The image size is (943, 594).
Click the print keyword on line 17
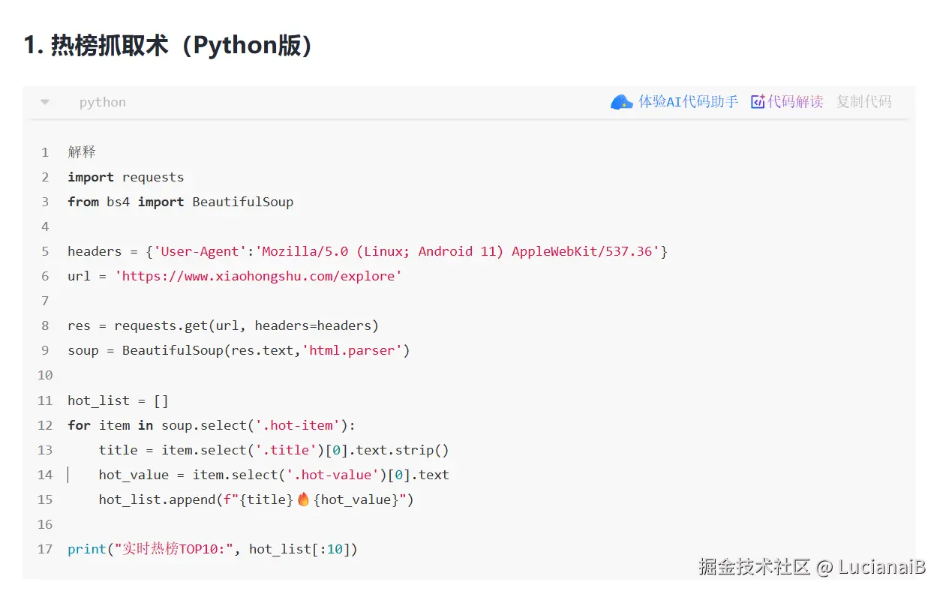pyautogui.click(x=87, y=549)
